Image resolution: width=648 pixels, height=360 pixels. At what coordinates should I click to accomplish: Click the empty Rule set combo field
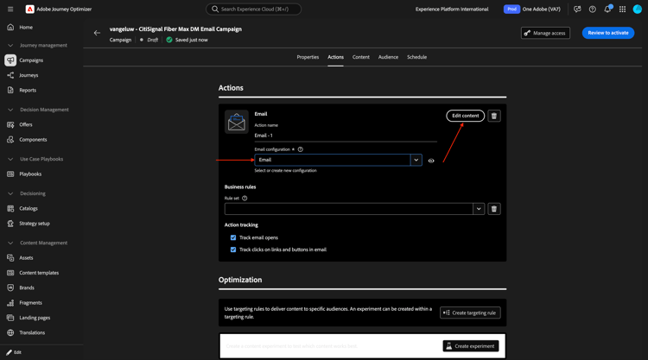(x=349, y=209)
